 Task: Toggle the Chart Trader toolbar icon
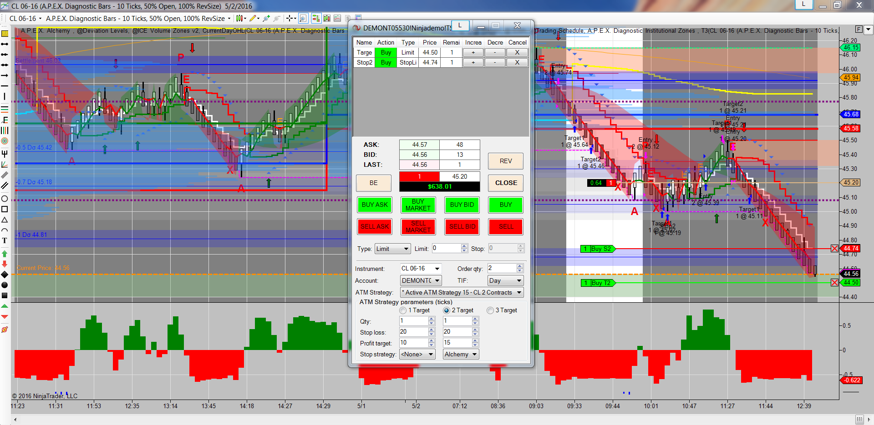315,18
